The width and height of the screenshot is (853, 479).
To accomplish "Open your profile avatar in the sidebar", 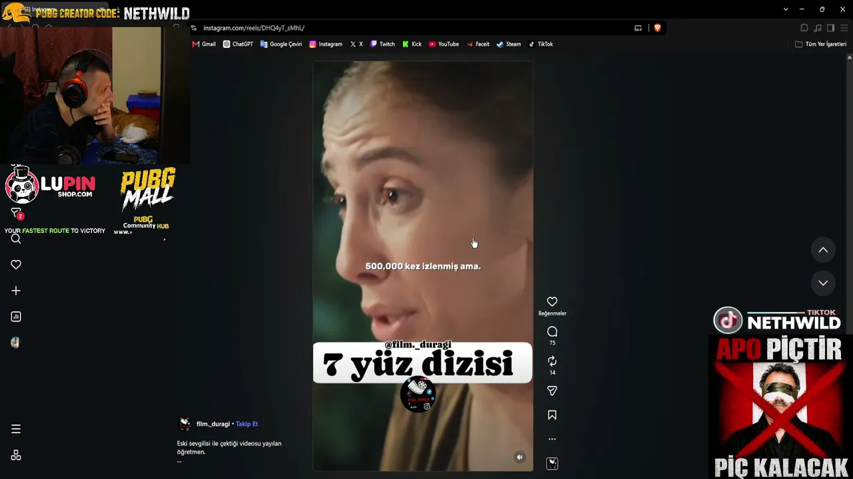I will [16, 343].
